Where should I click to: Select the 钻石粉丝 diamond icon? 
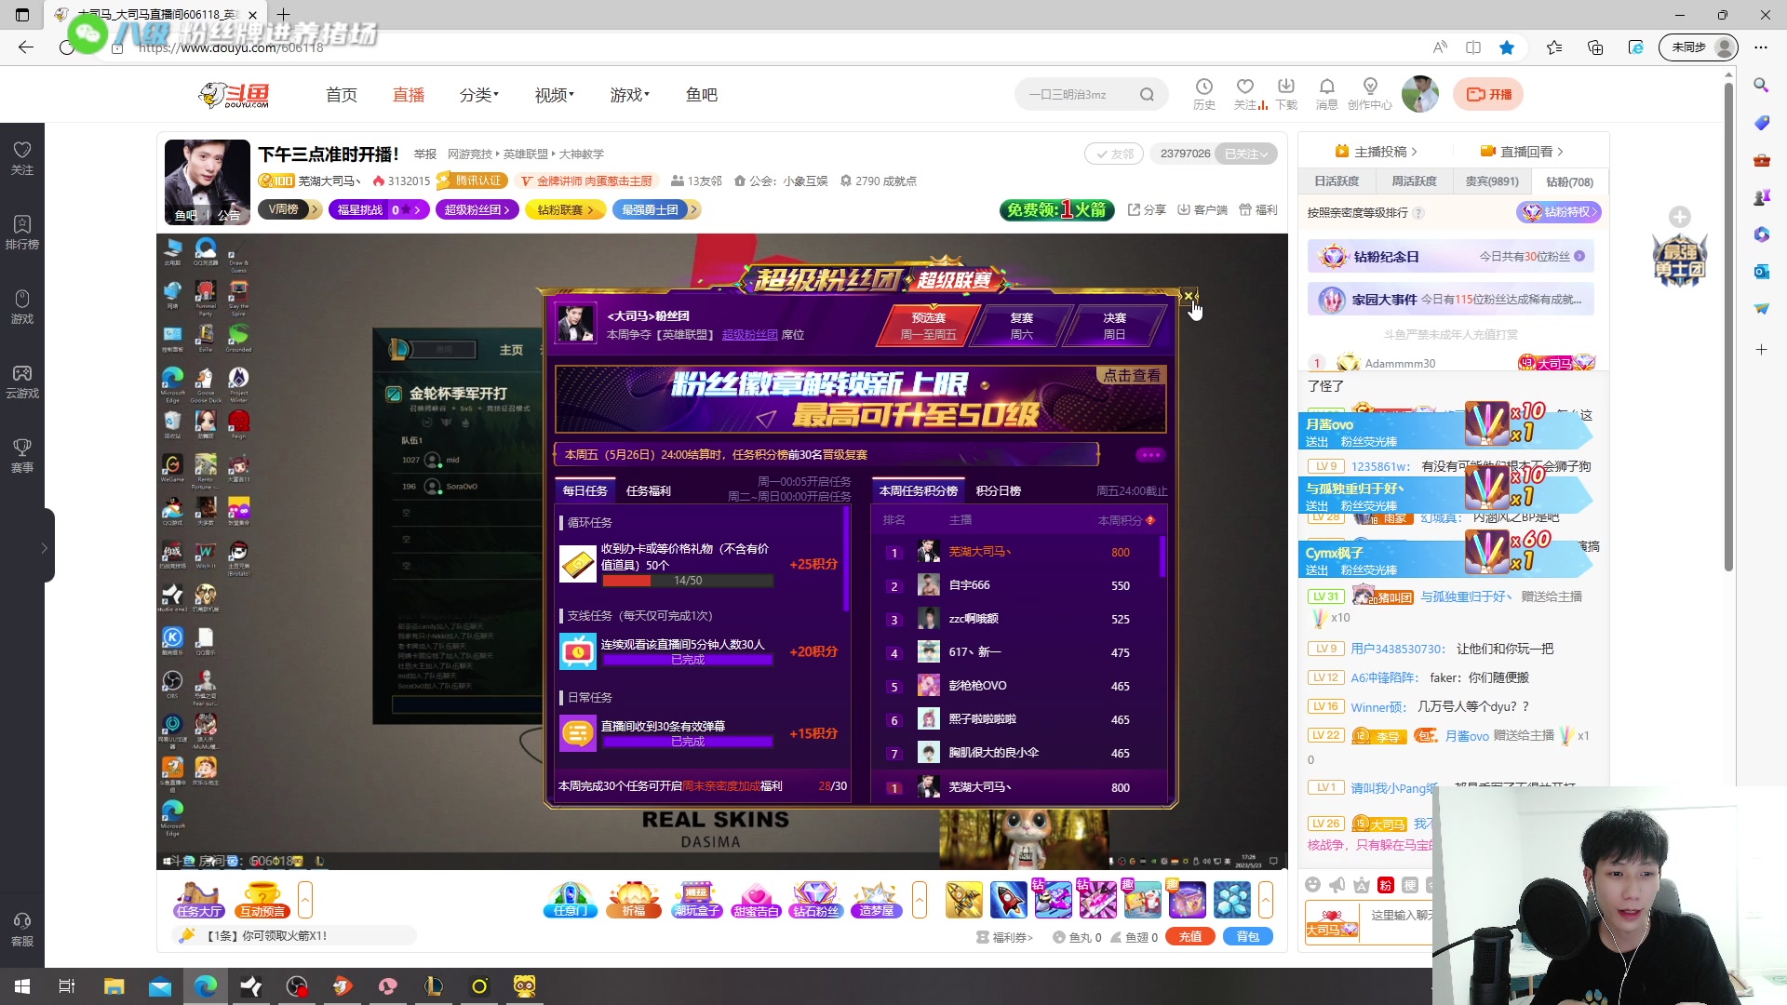[x=815, y=899]
